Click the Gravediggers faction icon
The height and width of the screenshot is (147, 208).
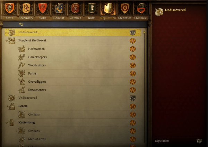pos(21,82)
